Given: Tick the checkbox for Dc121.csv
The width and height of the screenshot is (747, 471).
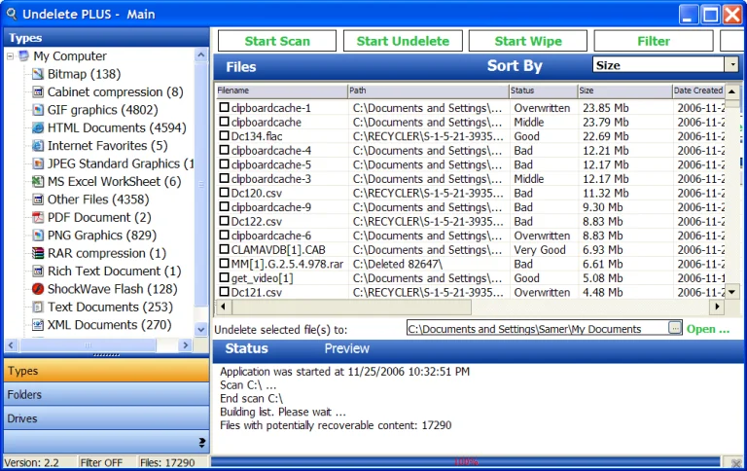Looking at the screenshot, I should point(224,292).
